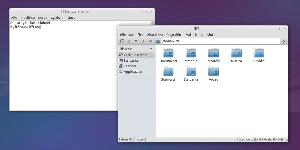The width and height of the screenshot is (300, 150).
Task: Open a new tab in file manager
Action: pos(122,41)
